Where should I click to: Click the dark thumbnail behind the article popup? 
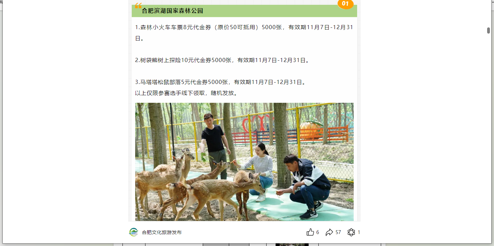click(292, 245)
